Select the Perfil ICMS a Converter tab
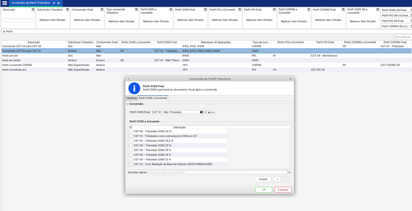This screenshot has width=412, height=211. tap(153, 98)
